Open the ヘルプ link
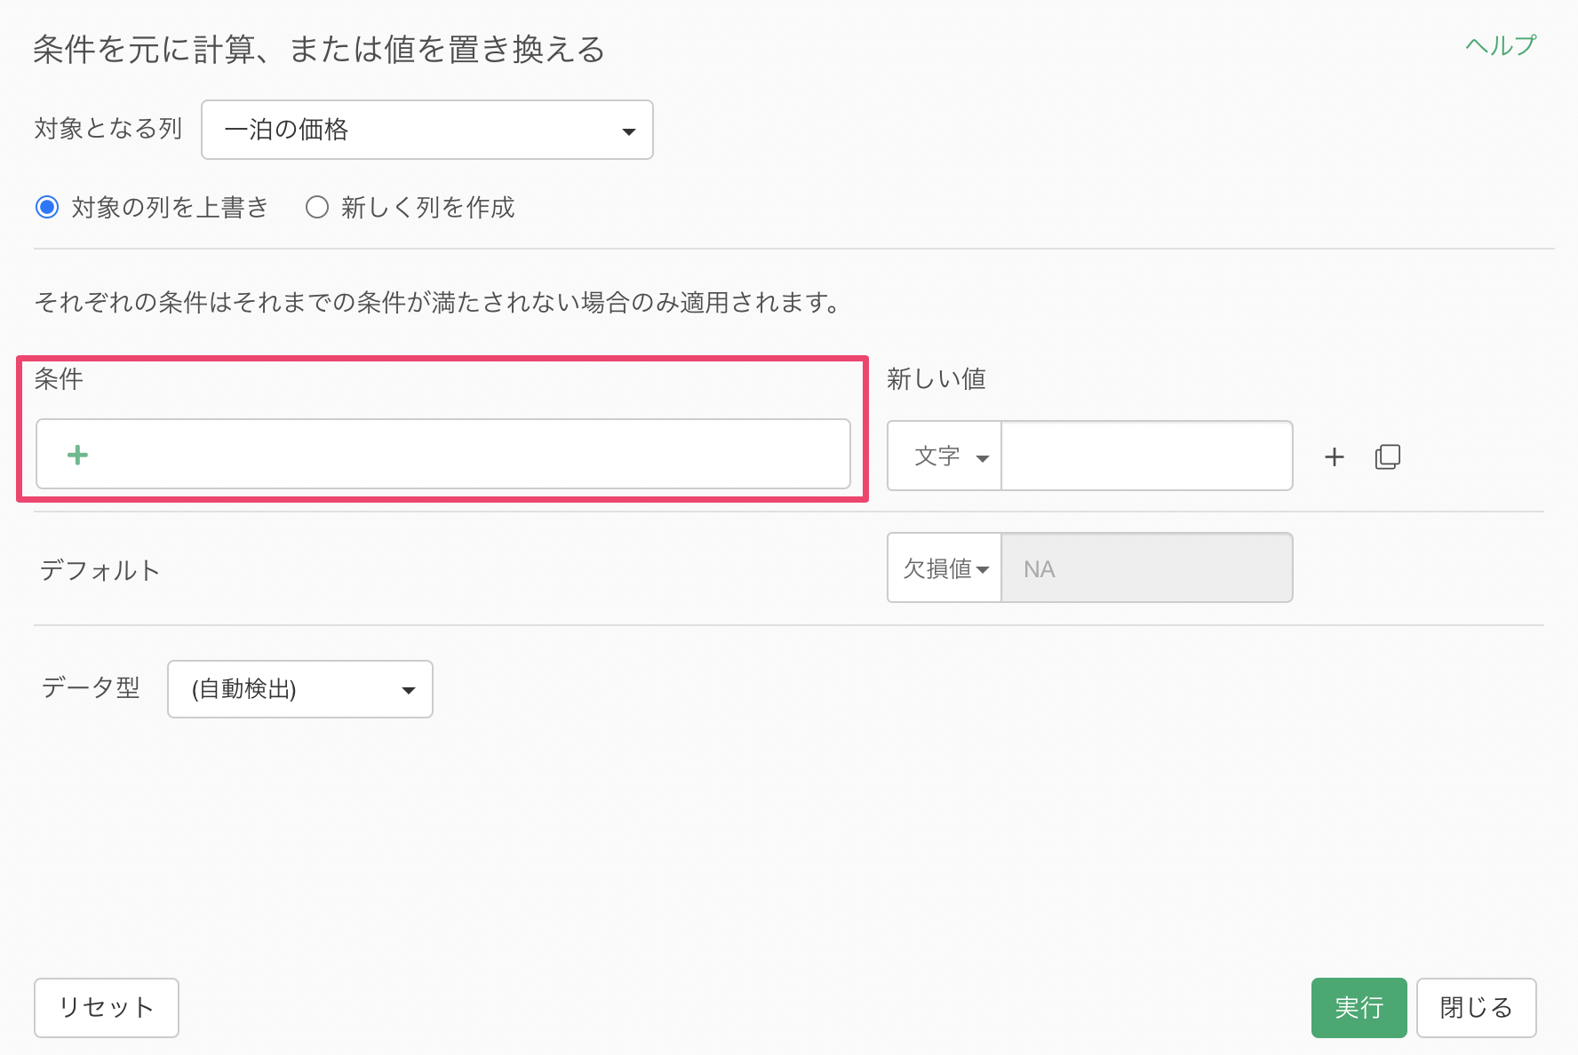Viewport: 1578px width, 1055px height. [x=1500, y=45]
